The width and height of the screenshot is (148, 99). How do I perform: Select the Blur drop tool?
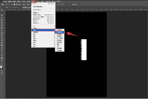click(x=2, y=43)
